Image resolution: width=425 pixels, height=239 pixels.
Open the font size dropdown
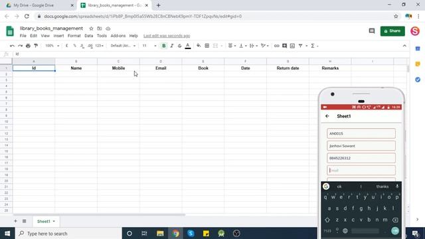pos(149,46)
